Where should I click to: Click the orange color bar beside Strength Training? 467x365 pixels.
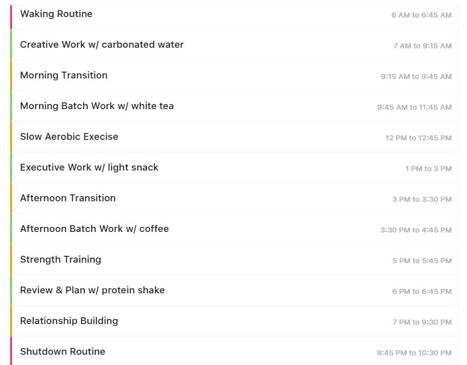[x=11, y=259]
